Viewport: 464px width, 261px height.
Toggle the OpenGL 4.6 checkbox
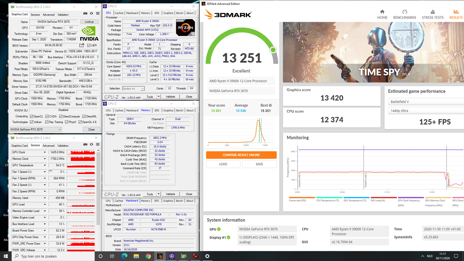[x=80, y=122]
